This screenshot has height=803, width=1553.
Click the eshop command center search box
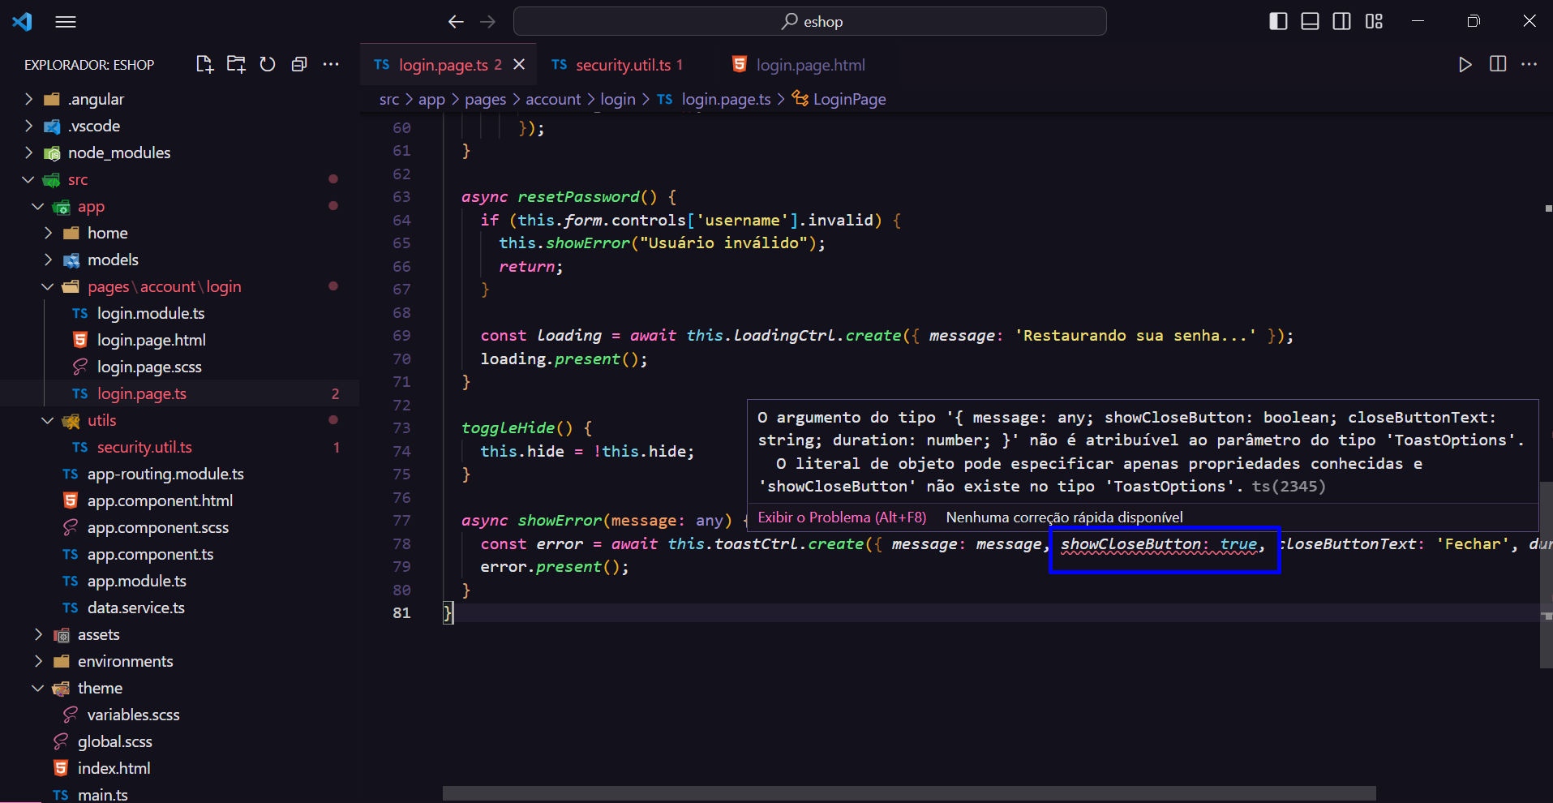809,21
